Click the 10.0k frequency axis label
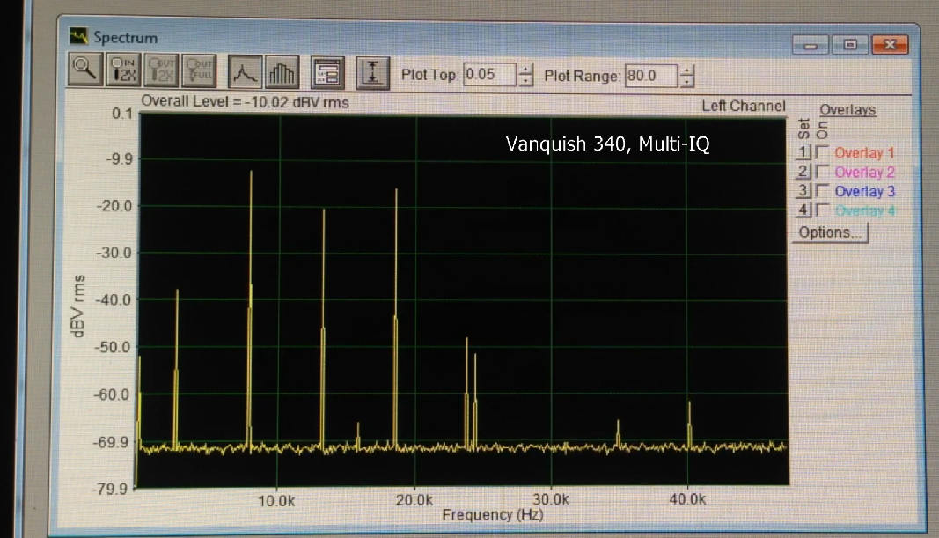This screenshot has height=538, width=939. click(x=276, y=501)
